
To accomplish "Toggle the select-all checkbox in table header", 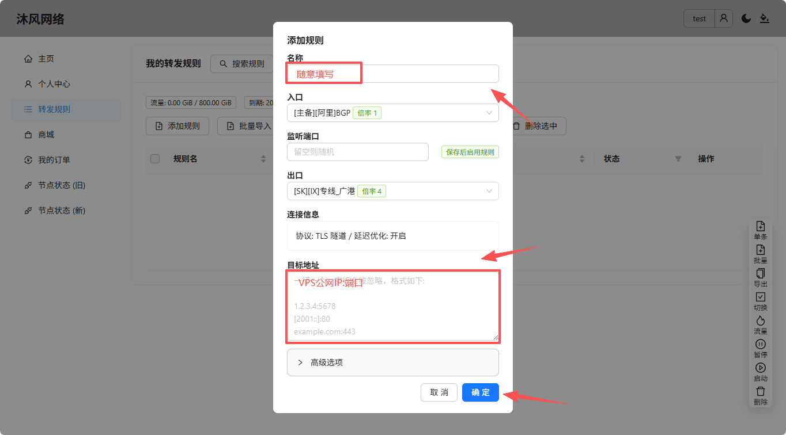I will click(154, 159).
